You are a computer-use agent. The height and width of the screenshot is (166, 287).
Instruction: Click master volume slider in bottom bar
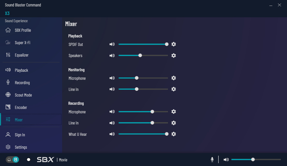[256, 160]
